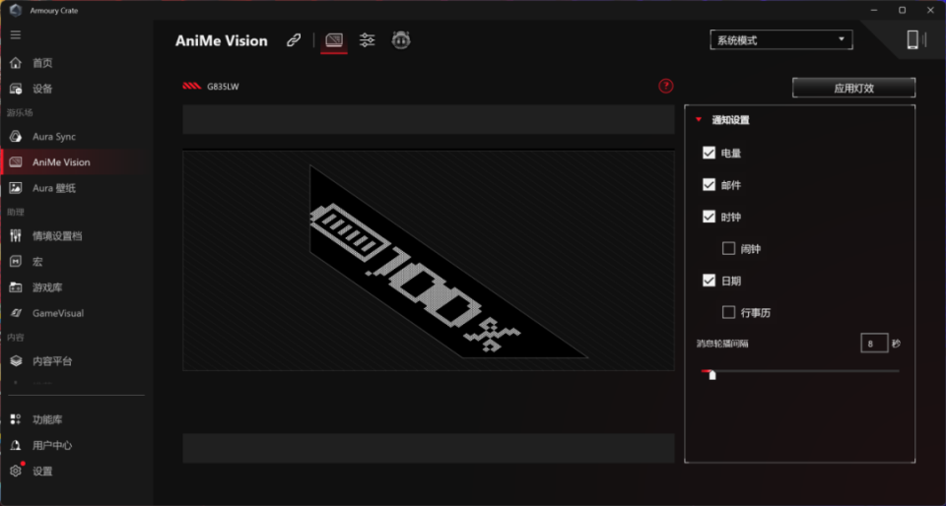Open the robot mascot tab icon
The width and height of the screenshot is (946, 506).
pos(401,40)
